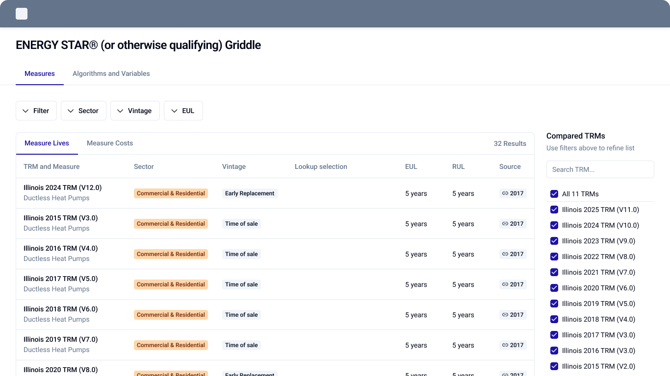
Task: Click the Illinois 2015 TRM (V3.0) measure name
Action: click(61, 218)
